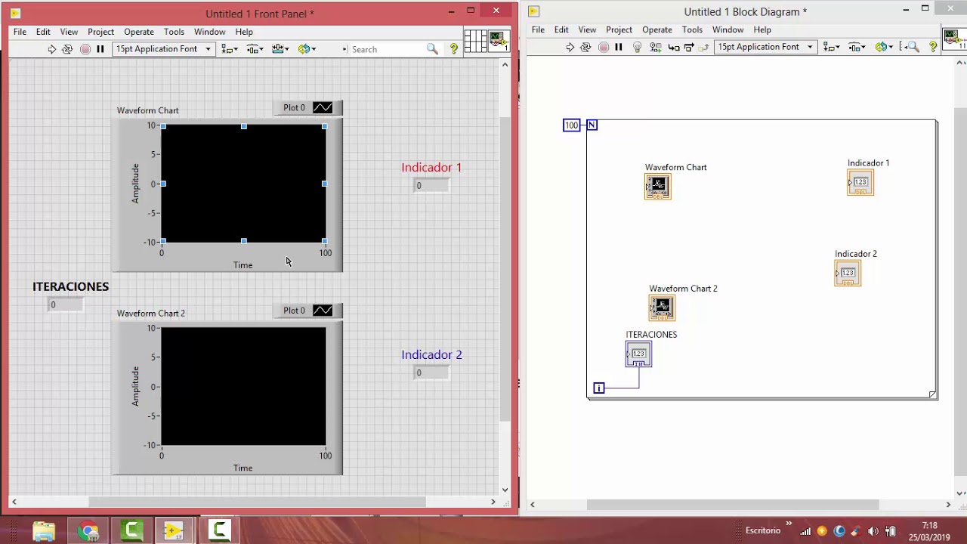967x544 pixels.
Task: Click Step Into in Block Diagram toolbar
Action: [673, 47]
